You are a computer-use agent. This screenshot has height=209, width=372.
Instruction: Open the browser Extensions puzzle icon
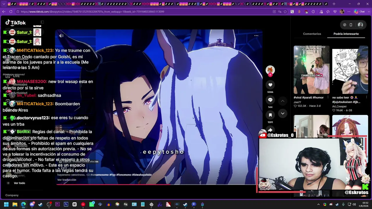pyautogui.click(x=313, y=12)
